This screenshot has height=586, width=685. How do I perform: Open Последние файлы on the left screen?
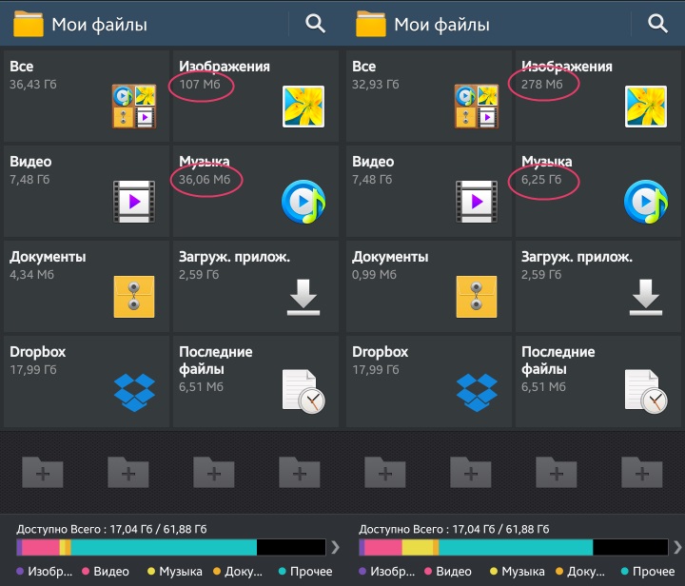coord(255,381)
